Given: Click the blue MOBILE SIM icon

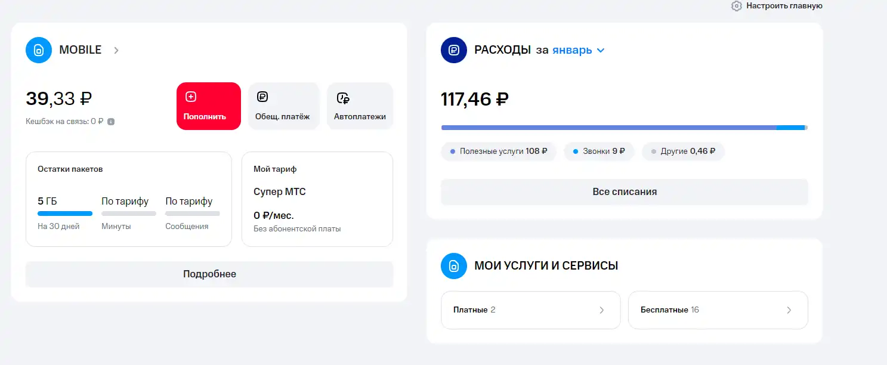Looking at the screenshot, I should click(x=39, y=50).
